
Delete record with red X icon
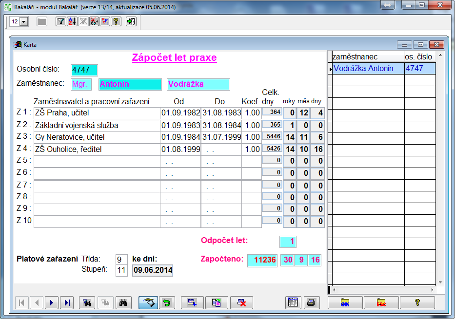pyautogui.click(x=241, y=302)
